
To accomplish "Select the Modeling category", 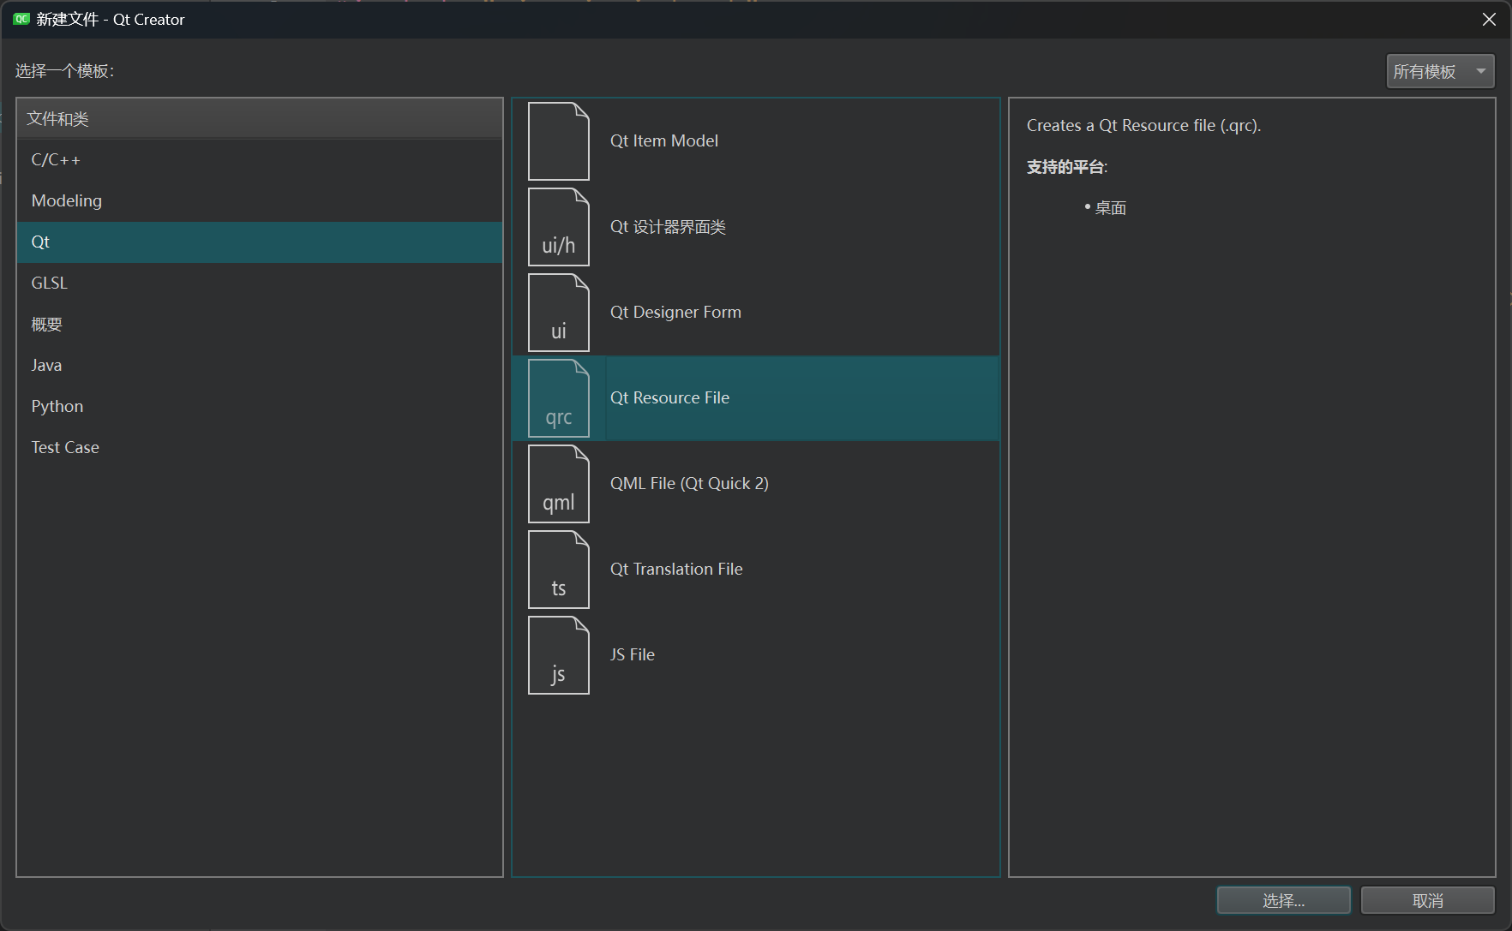I will point(260,201).
